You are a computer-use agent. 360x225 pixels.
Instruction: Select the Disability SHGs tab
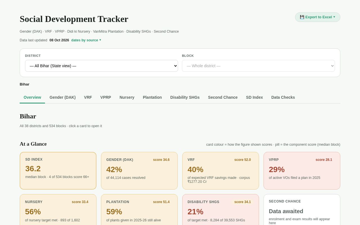coord(185,97)
